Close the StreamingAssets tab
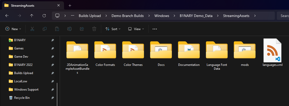Image resolution: width=289 pixels, height=106 pixels. point(58,5)
